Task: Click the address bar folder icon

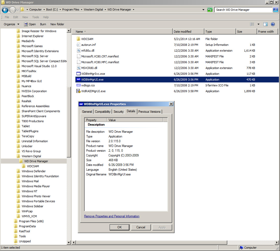Action: 22,9
